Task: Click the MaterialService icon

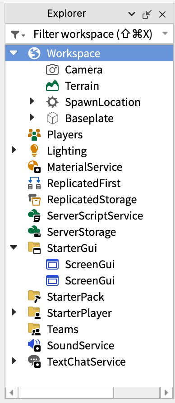Action: tap(34, 167)
